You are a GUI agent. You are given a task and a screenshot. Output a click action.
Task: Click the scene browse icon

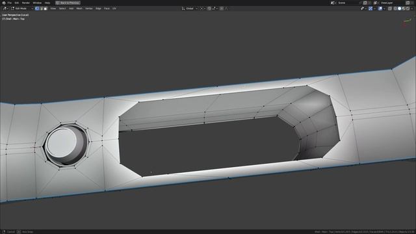pyautogui.click(x=333, y=3)
